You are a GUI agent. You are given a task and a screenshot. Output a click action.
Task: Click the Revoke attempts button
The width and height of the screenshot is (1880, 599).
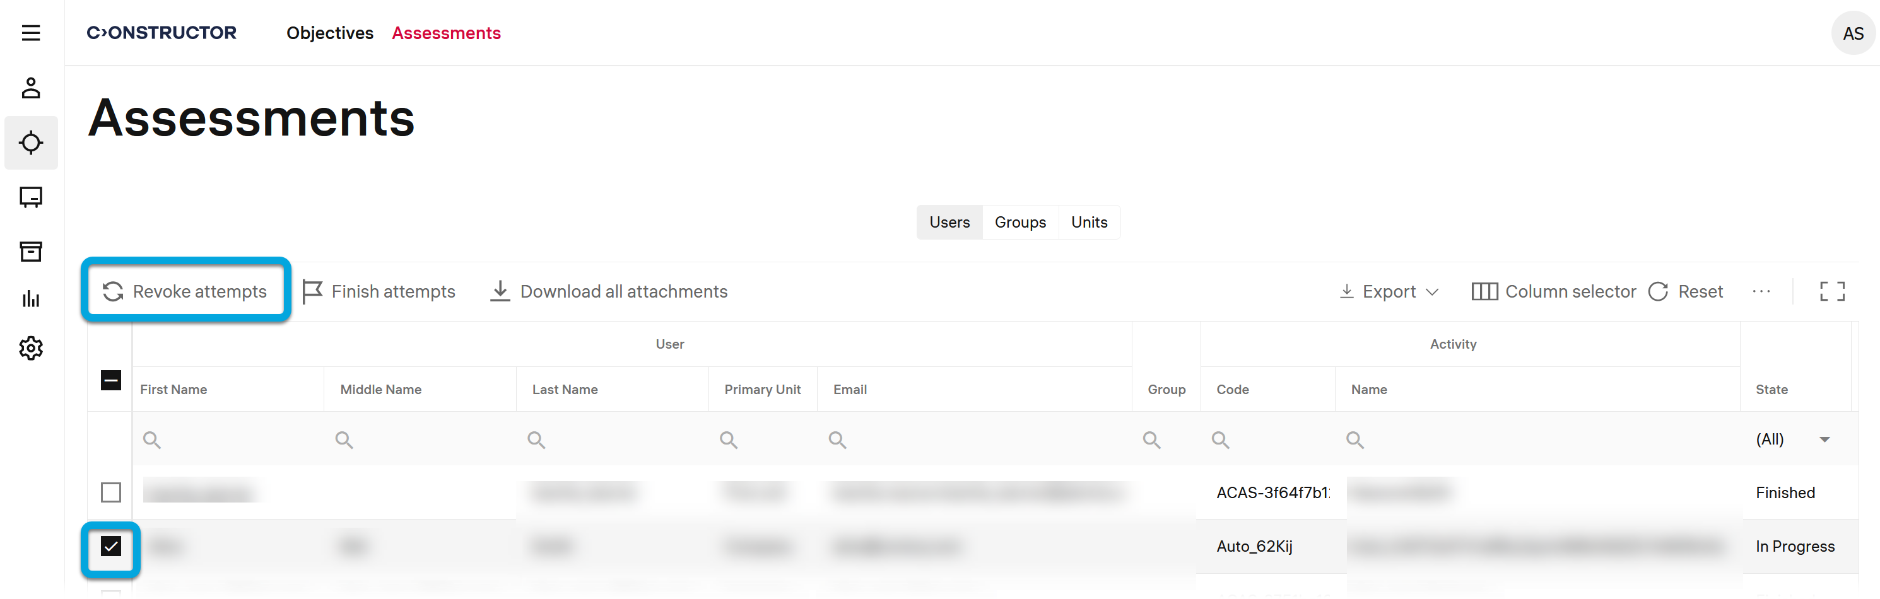185,292
